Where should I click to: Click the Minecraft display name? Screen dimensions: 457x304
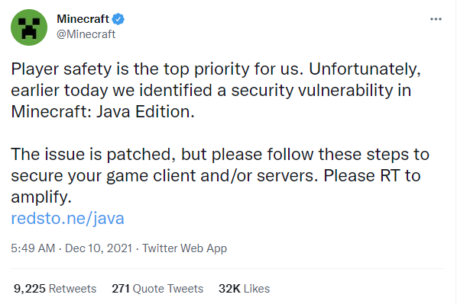(x=83, y=19)
